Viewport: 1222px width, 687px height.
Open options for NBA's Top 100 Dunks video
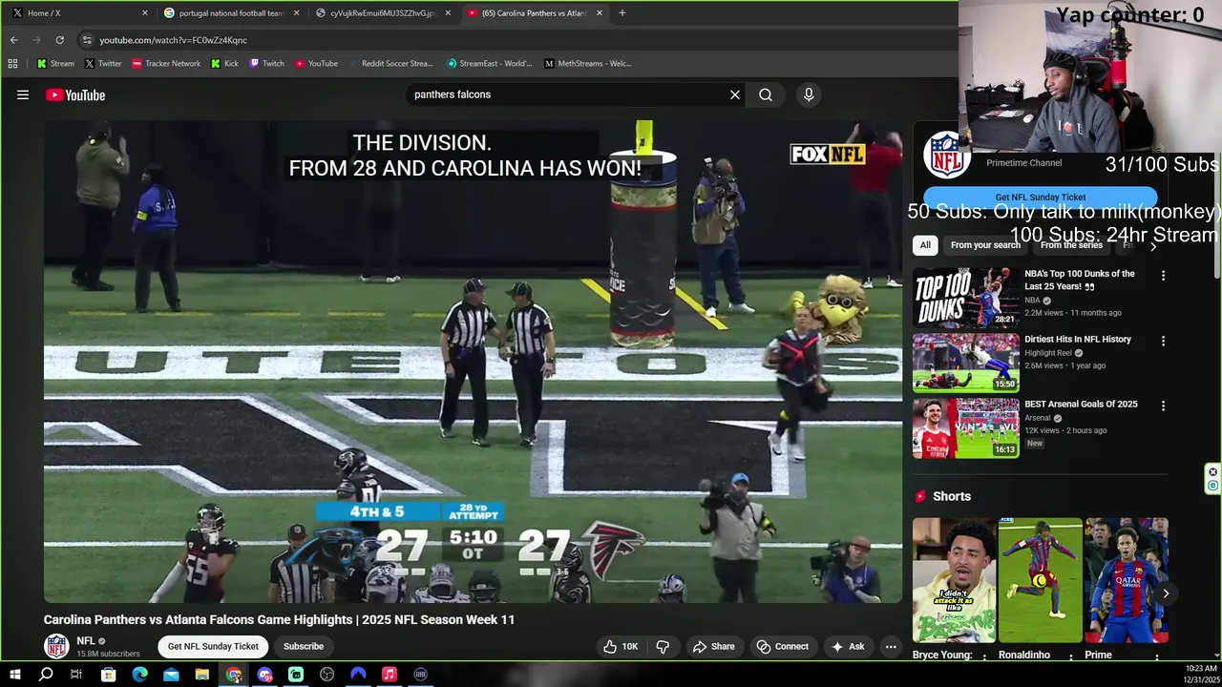1163,275
